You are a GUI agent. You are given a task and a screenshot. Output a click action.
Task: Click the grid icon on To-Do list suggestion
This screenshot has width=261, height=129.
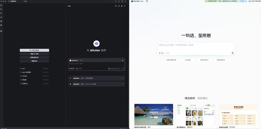point(71,84)
